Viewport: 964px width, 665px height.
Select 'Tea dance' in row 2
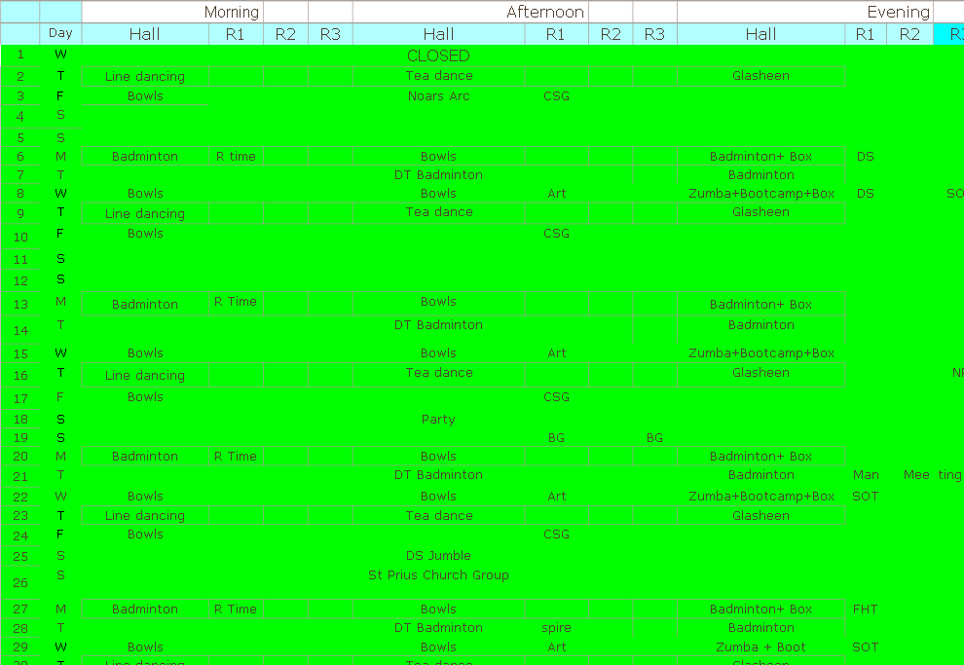click(439, 76)
